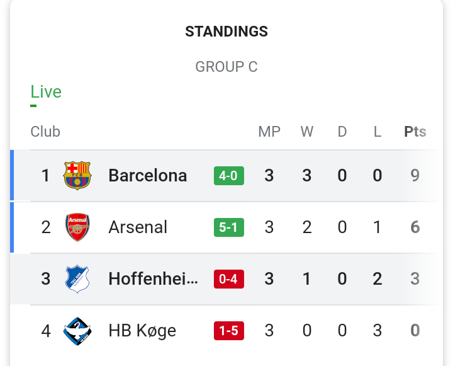Click the HB Køge club crest
This screenshot has width=453, height=366.
click(77, 331)
